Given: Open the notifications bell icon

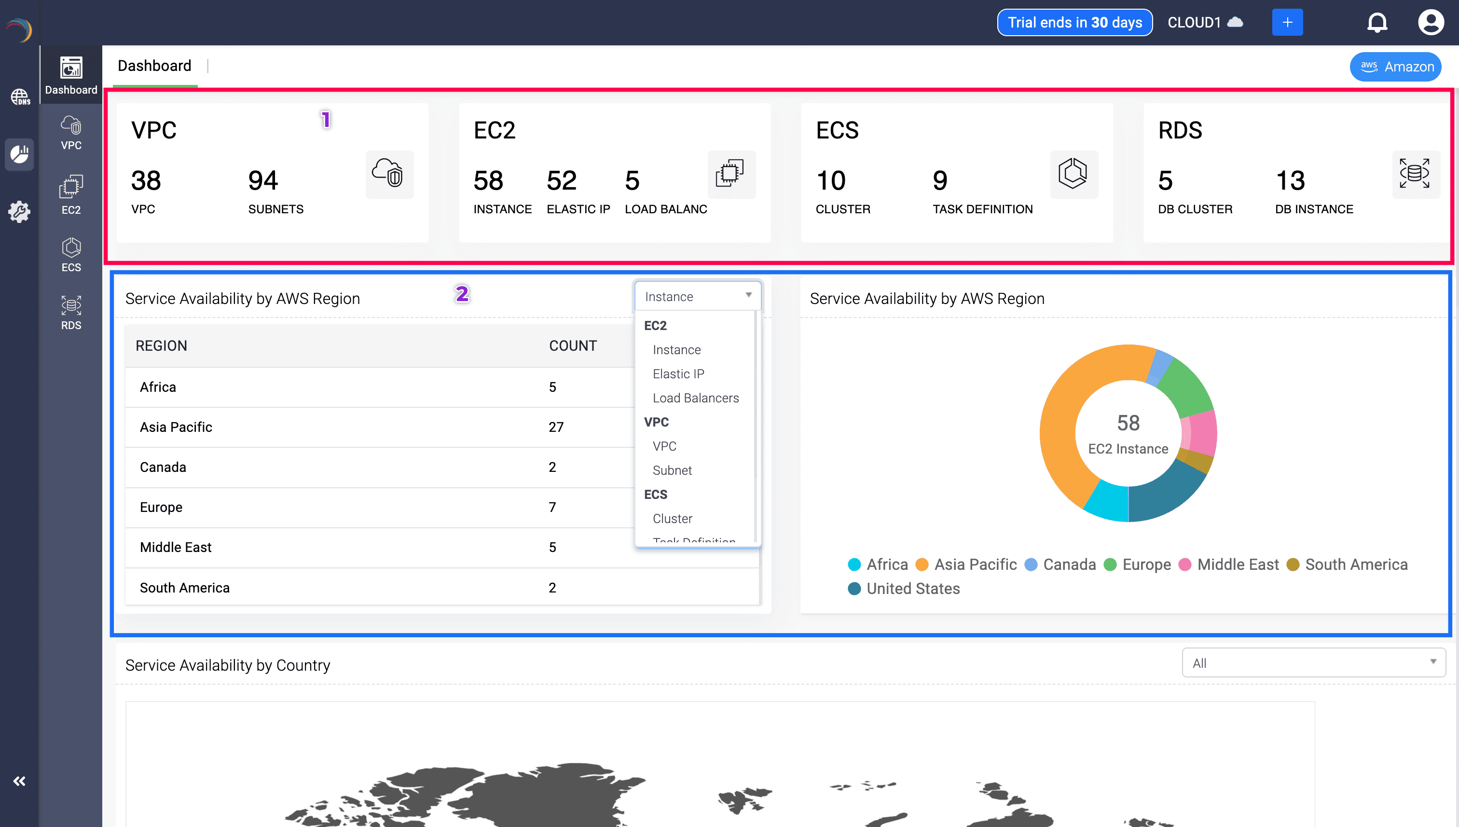Looking at the screenshot, I should (x=1376, y=23).
